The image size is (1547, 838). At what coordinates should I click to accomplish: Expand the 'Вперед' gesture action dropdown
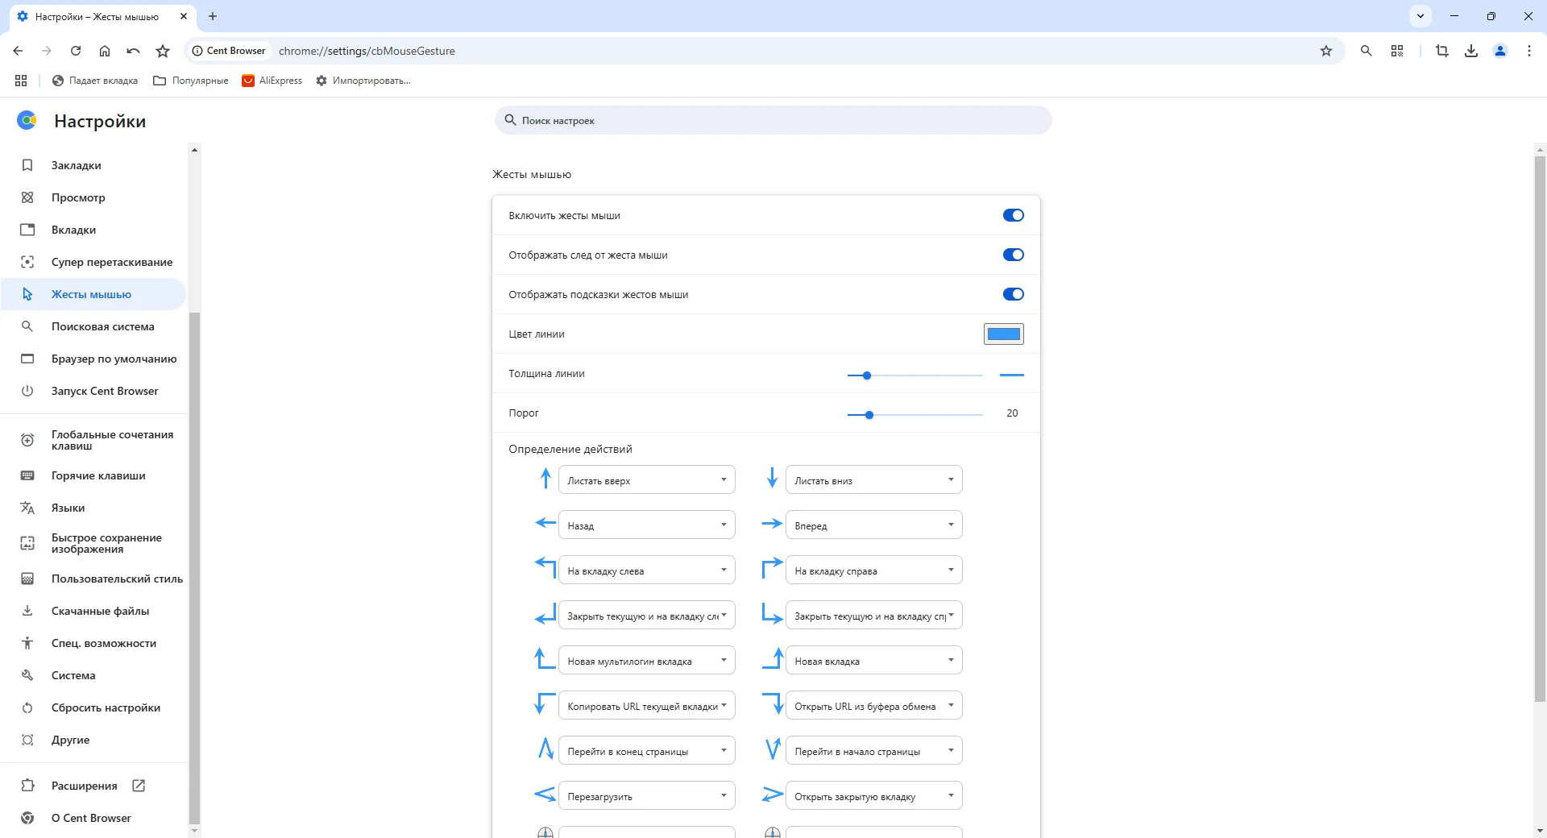point(873,525)
